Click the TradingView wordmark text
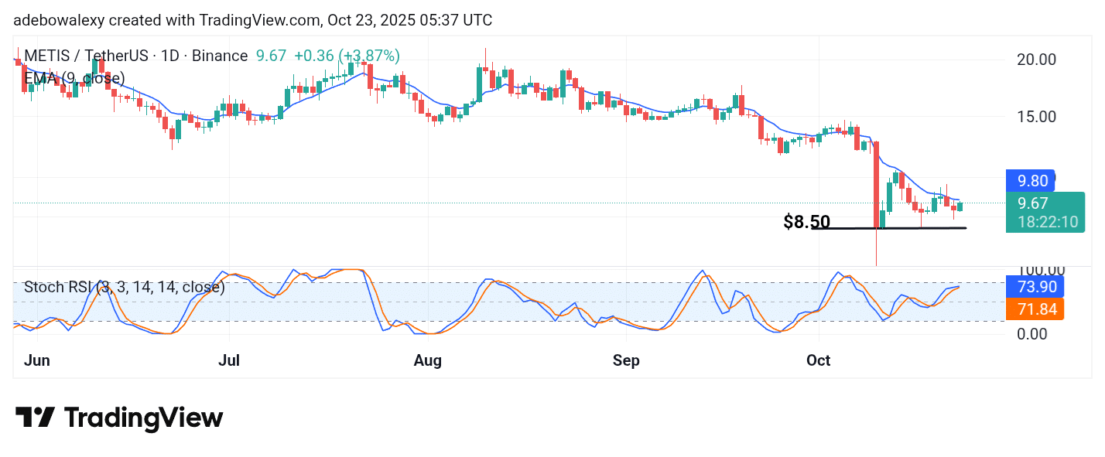Screen dimensions: 1105x457 click(x=143, y=418)
